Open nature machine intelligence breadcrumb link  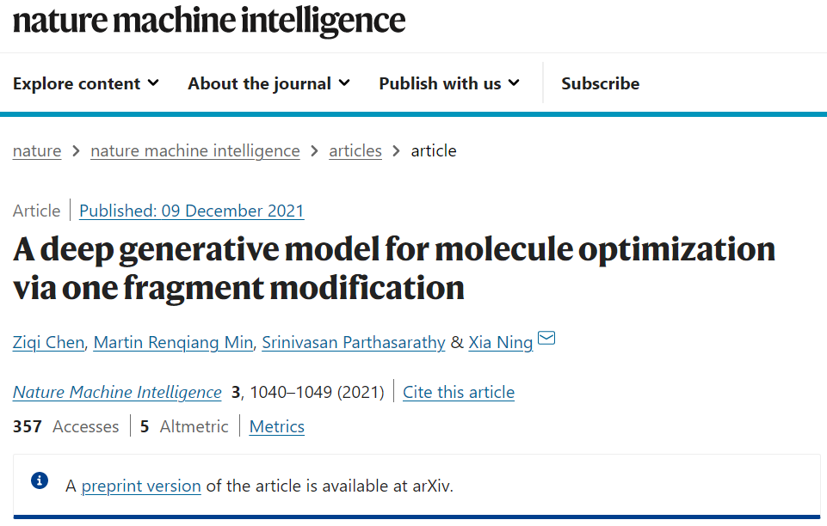[195, 151]
